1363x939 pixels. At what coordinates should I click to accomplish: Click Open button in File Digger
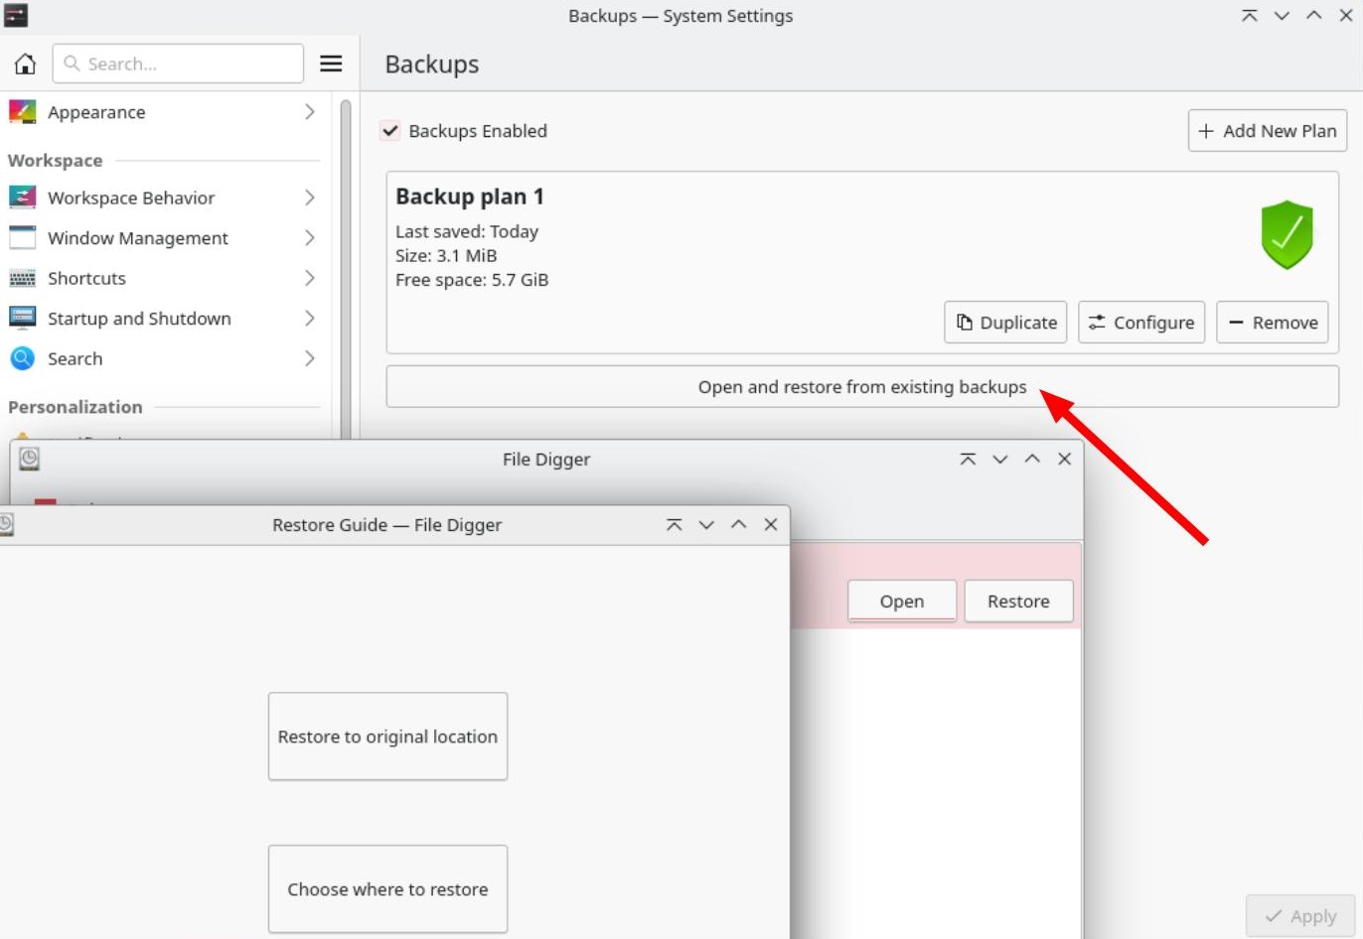(x=902, y=602)
